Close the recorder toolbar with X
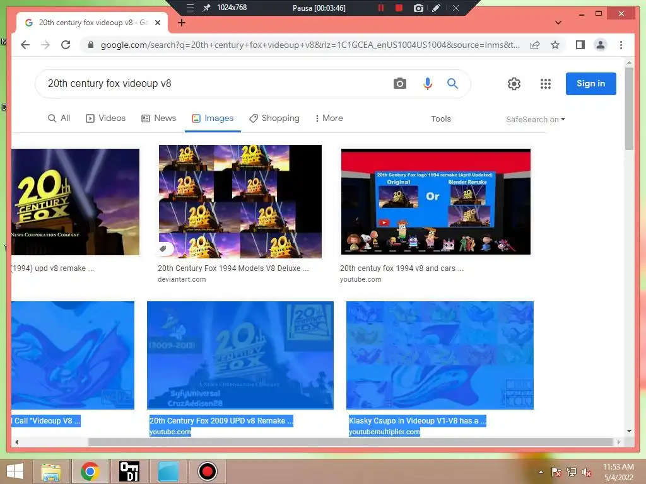This screenshot has width=646, height=484. [x=455, y=8]
